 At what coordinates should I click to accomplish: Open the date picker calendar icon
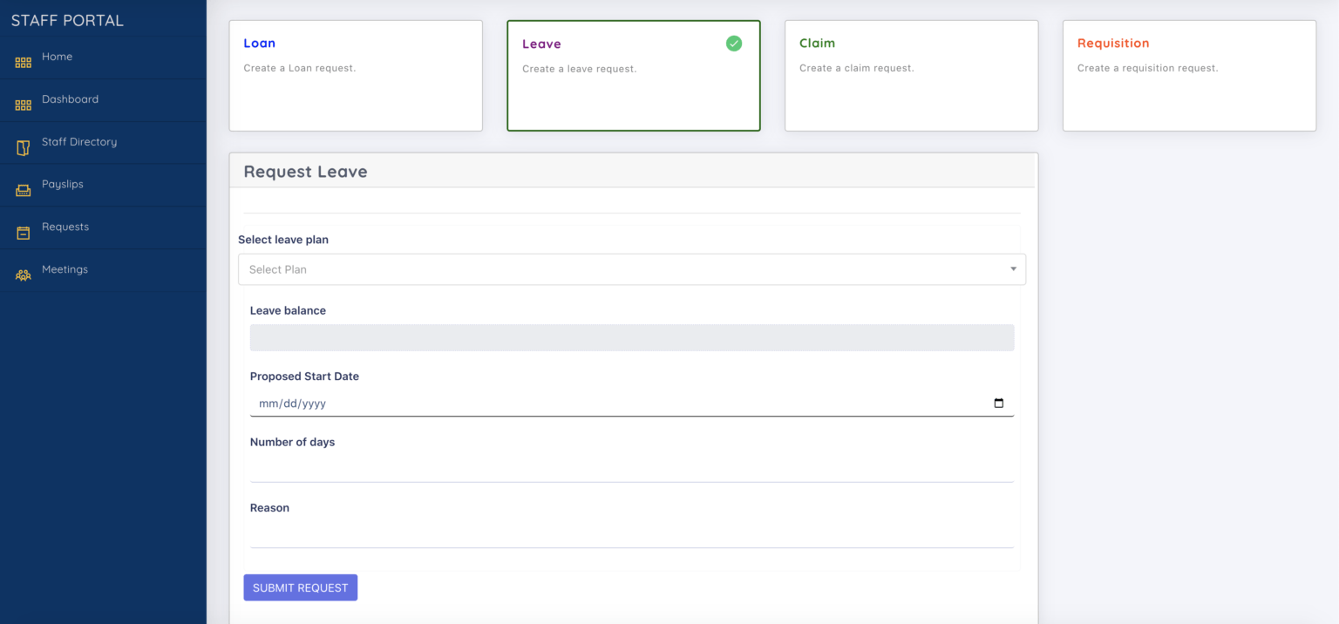999,403
